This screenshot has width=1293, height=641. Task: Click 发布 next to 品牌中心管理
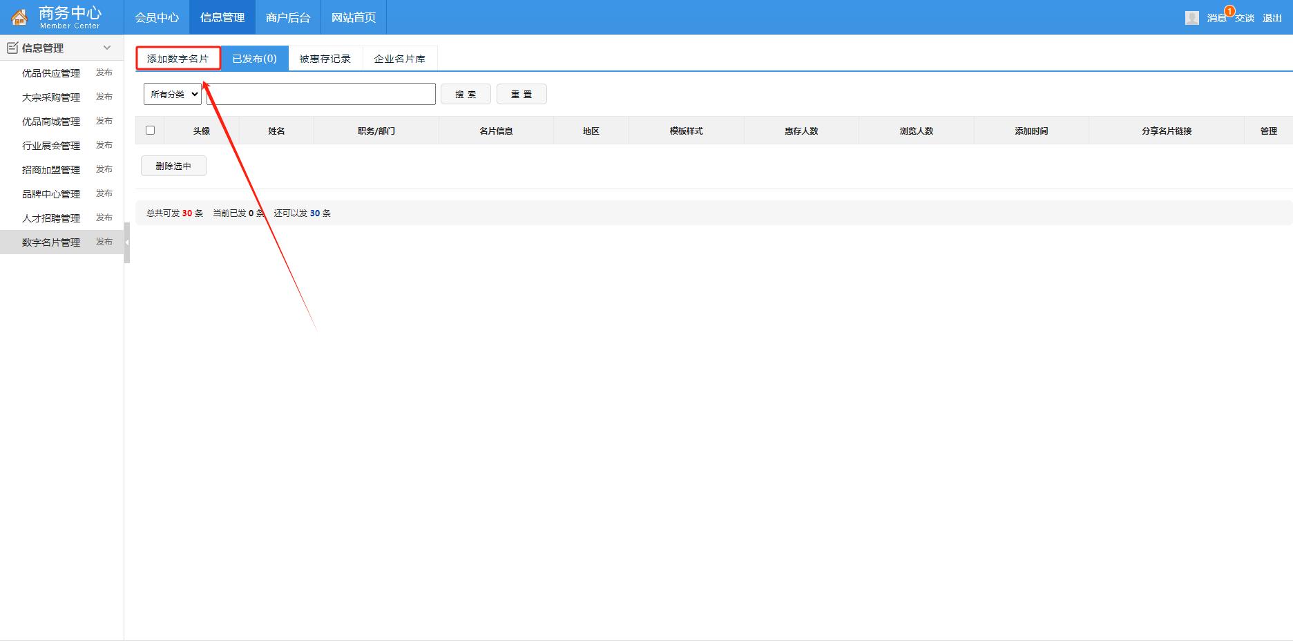point(104,193)
